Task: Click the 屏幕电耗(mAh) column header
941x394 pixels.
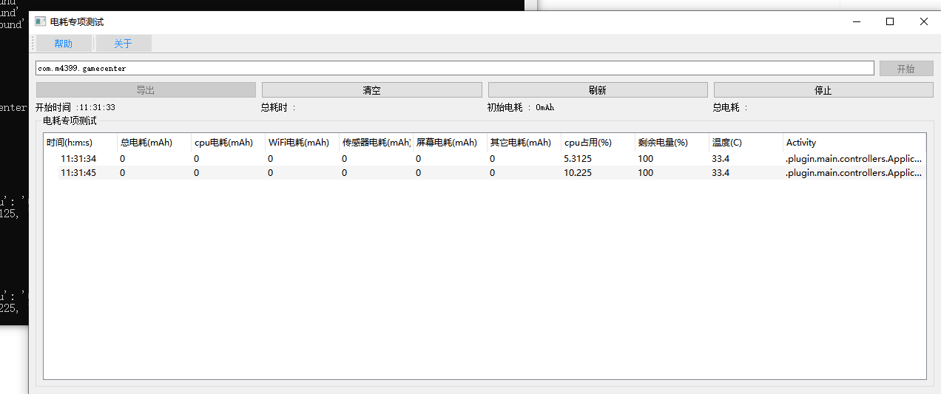Action: [450, 143]
